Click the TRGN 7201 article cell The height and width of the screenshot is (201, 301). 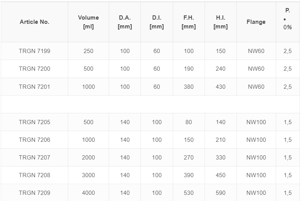(35, 87)
